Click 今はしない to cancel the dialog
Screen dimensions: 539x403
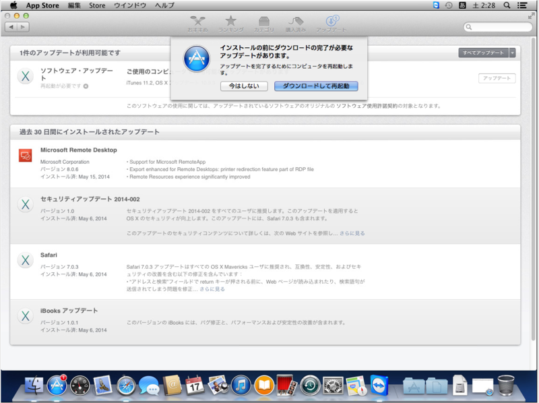244,86
